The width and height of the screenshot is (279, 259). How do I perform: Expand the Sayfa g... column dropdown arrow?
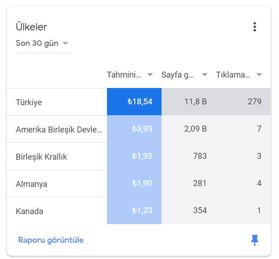205,75
